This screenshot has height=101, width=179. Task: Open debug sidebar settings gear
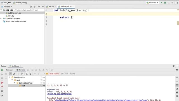point(2,91)
